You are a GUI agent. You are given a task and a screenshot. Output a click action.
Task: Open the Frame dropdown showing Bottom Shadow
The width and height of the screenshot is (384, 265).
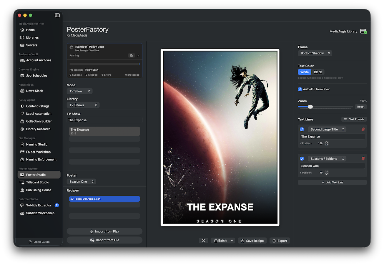point(315,53)
